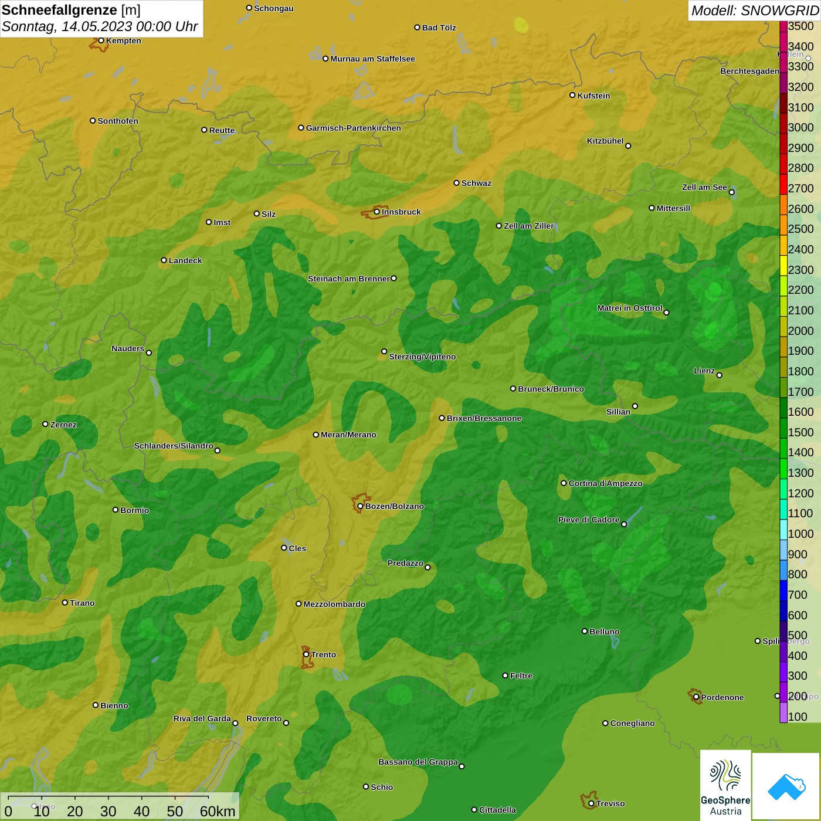Click the Kempten city marker
821x821 pixels.
[x=101, y=40]
